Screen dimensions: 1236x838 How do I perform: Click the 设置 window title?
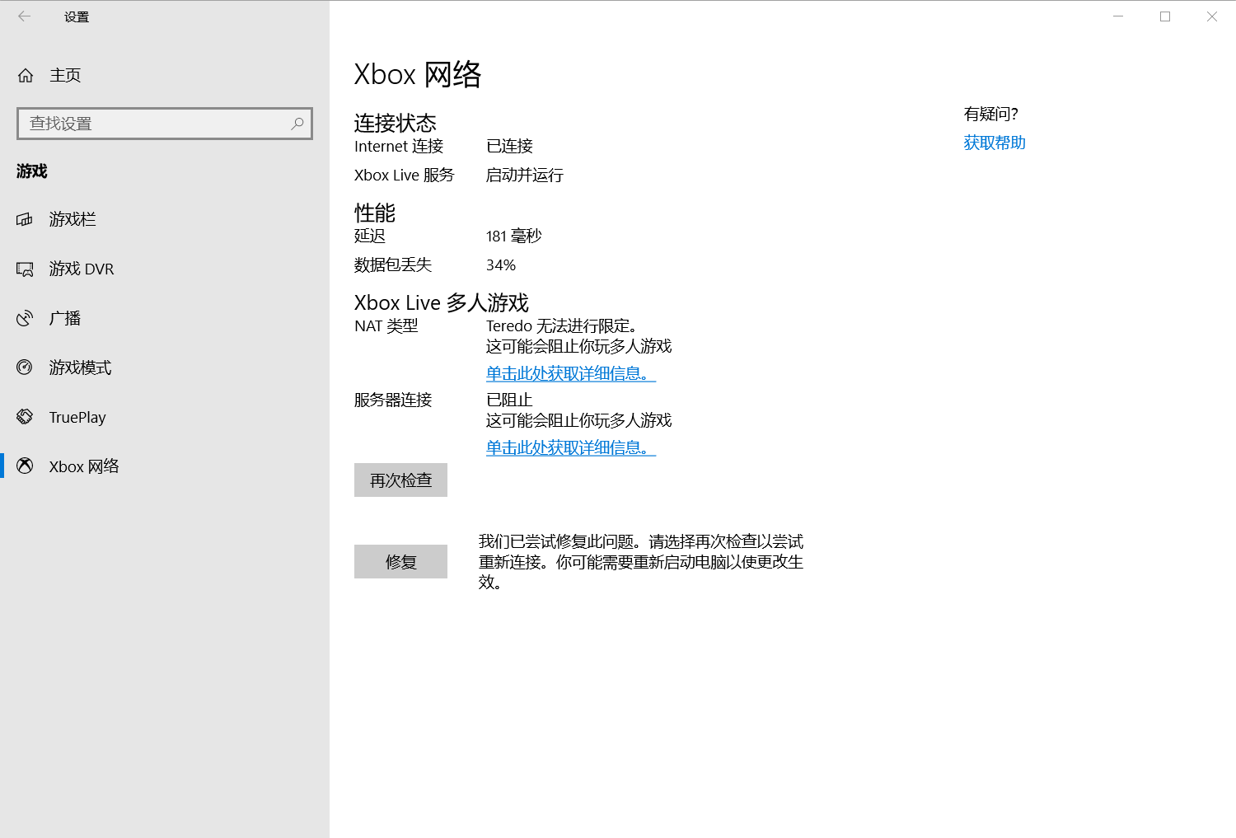(x=77, y=16)
